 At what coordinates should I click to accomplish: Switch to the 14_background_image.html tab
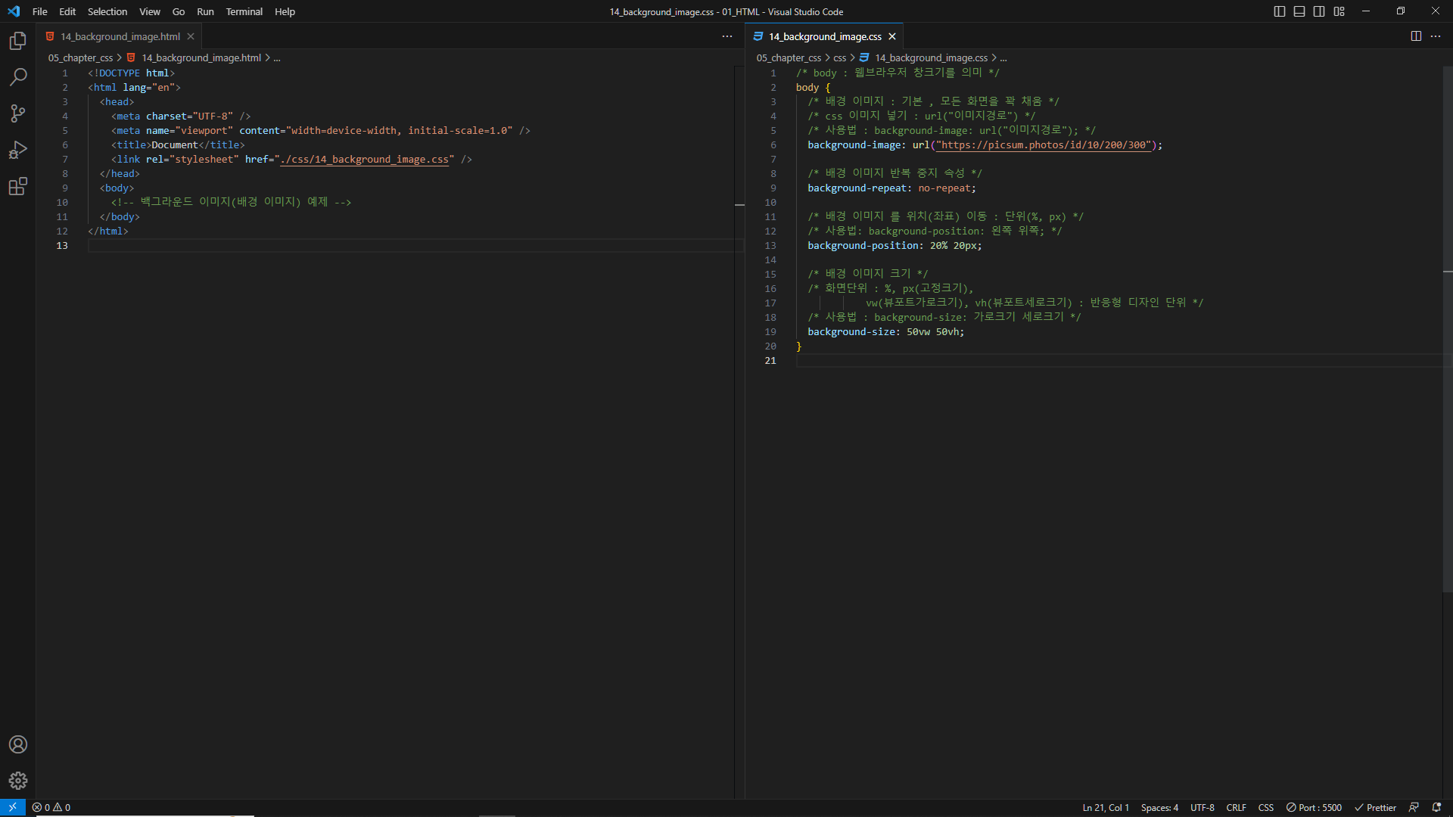pyautogui.click(x=120, y=36)
